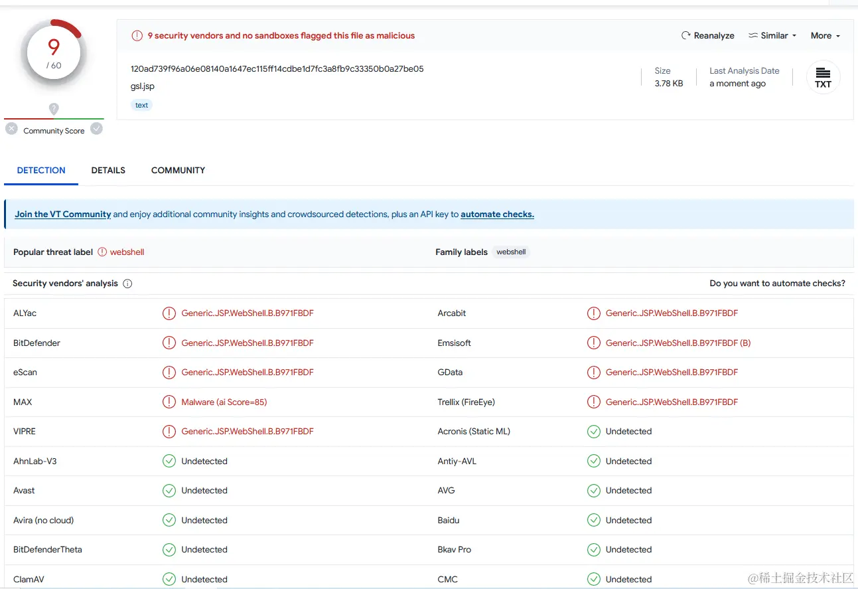Image resolution: width=858 pixels, height=589 pixels.
Task: Expand the More dropdown menu
Action: pos(825,36)
